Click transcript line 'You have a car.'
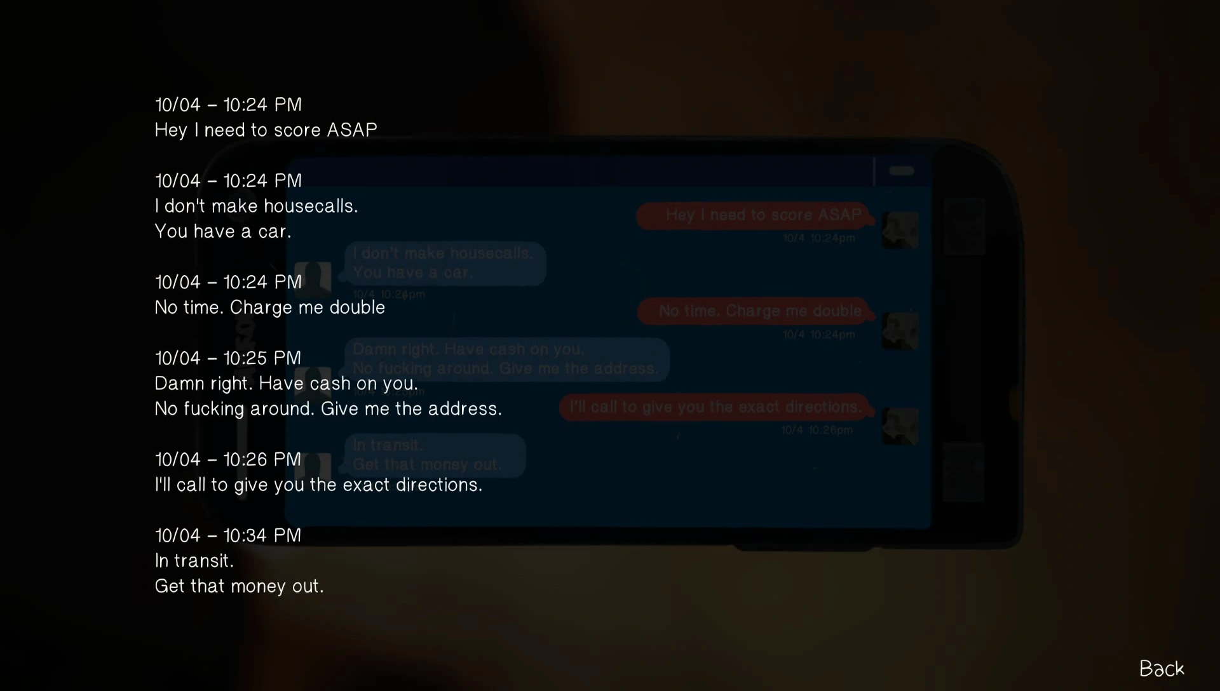Screen dimensions: 1220x691 [x=223, y=232]
